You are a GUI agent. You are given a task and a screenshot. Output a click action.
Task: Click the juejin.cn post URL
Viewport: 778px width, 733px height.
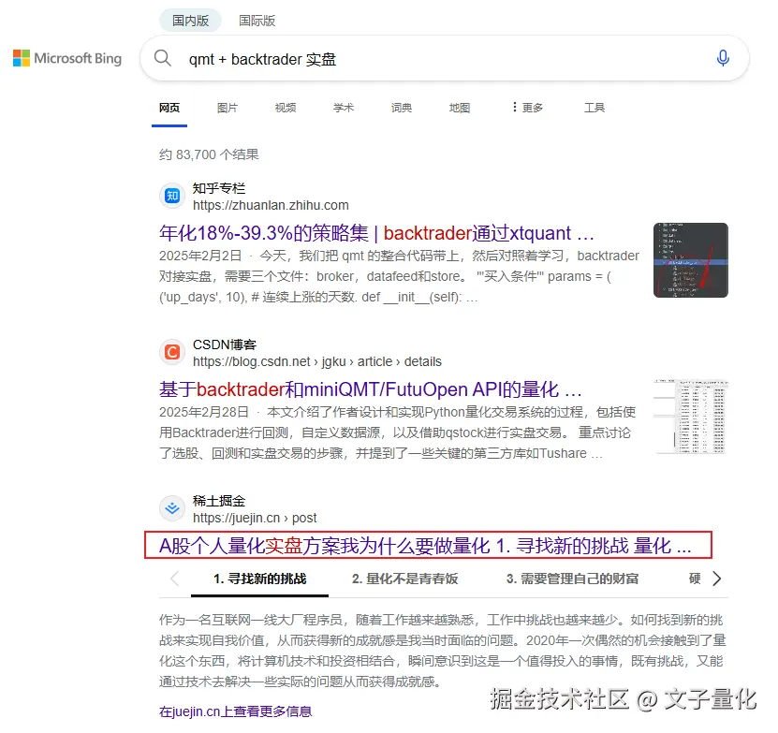pyautogui.click(x=255, y=518)
